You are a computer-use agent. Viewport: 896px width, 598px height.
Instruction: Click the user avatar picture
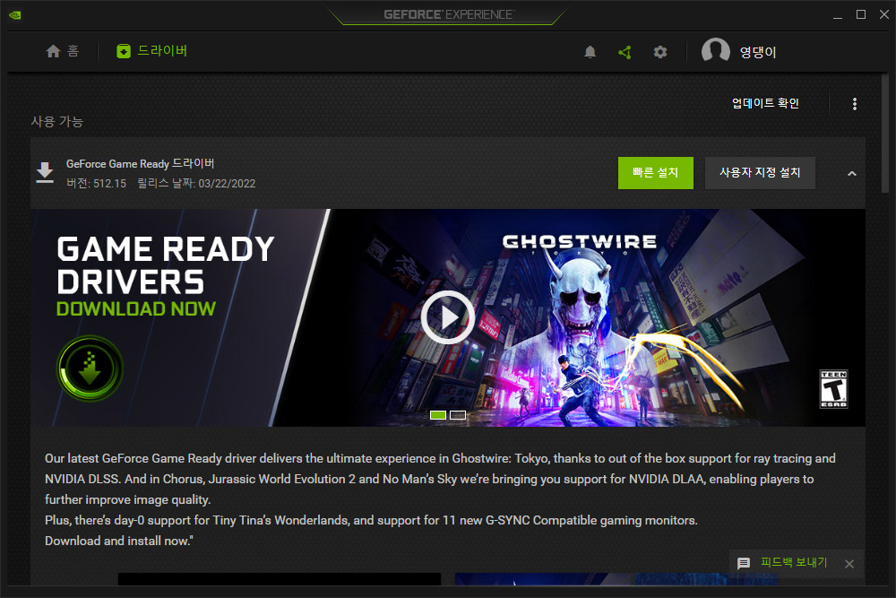coord(715,51)
